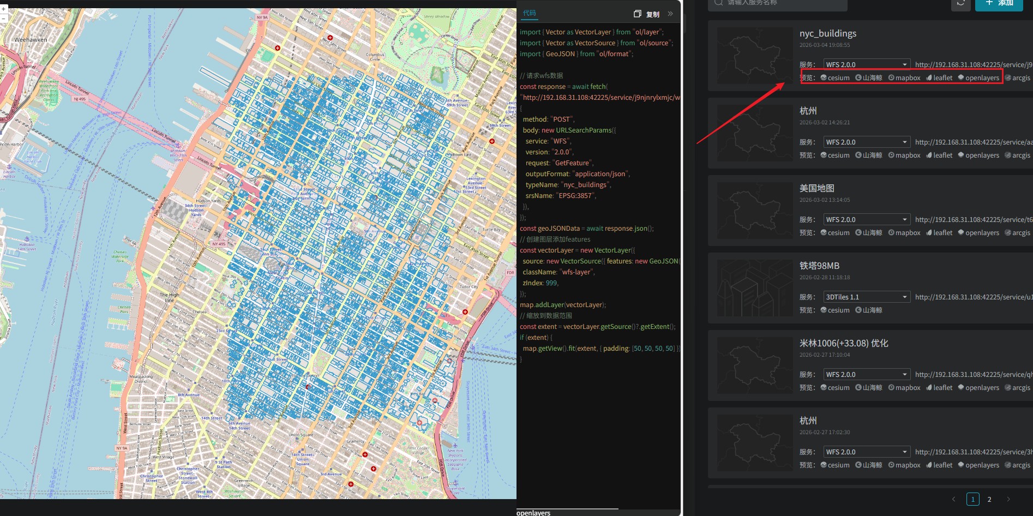Open WFS 2.0.0 dropdown for 美国地图
The height and width of the screenshot is (516, 1033).
[867, 220]
